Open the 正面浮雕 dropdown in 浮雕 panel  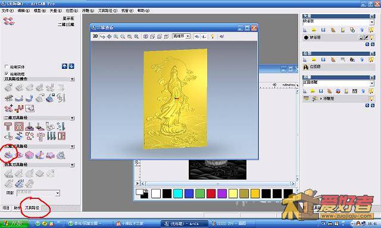click(x=371, y=84)
